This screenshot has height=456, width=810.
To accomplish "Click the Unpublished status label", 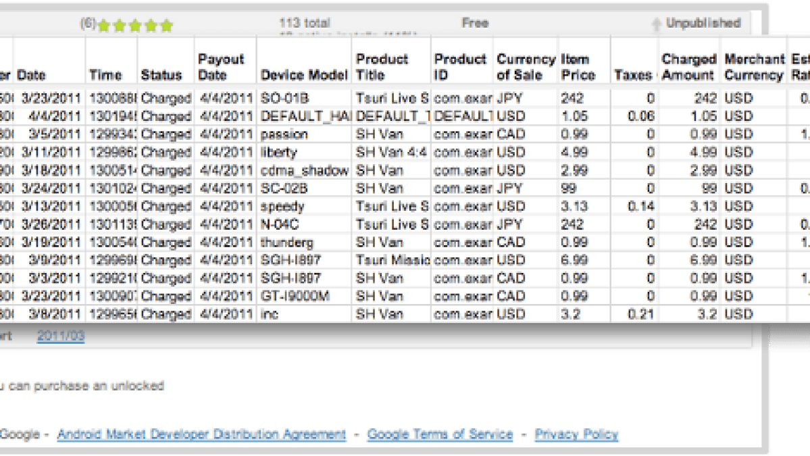I will pyautogui.click(x=703, y=23).
